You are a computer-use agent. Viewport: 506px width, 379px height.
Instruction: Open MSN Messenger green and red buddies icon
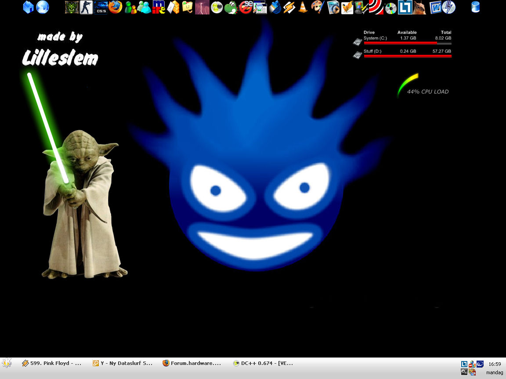(130, 7)
